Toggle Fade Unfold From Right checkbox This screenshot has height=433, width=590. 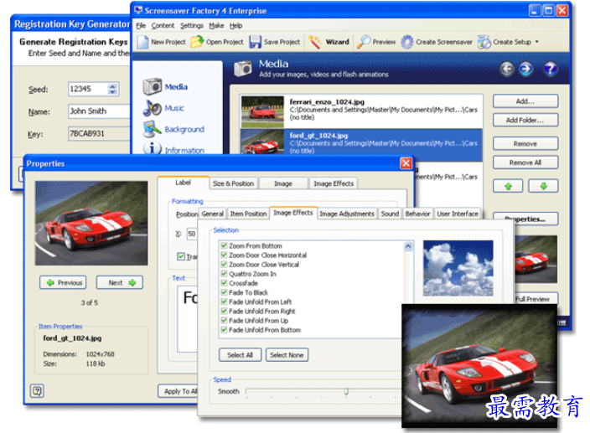click(x=224, y=312)
